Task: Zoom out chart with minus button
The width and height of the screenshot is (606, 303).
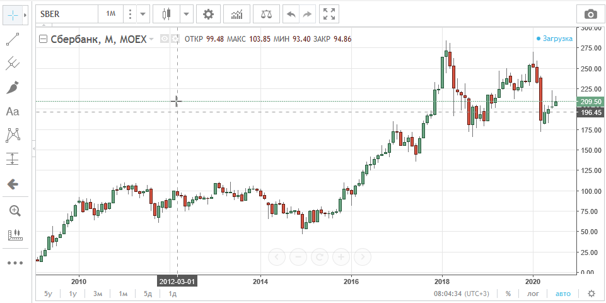Action: pyautogui.click(x=298, y=256)
